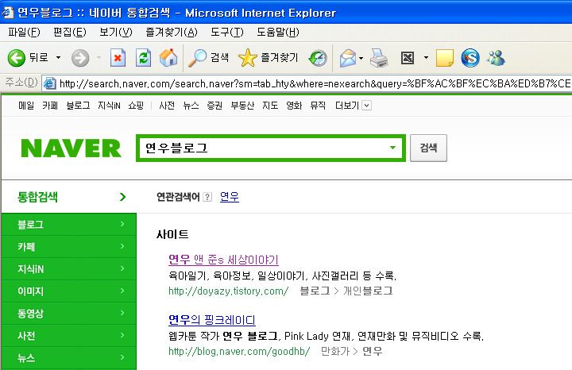The width and height of the screenshot is (572, 370).
Task: Select 카페 in green sidebar
Action: click(68, 247)
